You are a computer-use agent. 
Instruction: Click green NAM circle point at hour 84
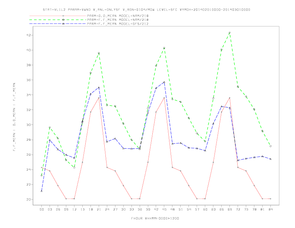coord(270,146)
